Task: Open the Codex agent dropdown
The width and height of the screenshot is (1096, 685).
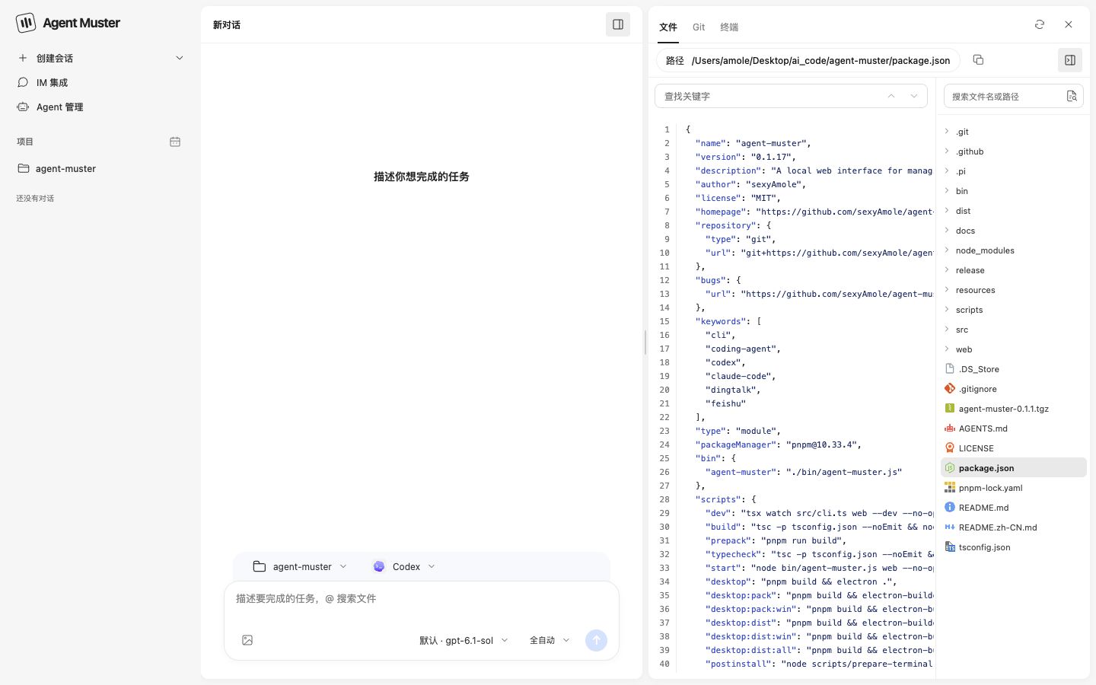Action: [x=404, y=566]
